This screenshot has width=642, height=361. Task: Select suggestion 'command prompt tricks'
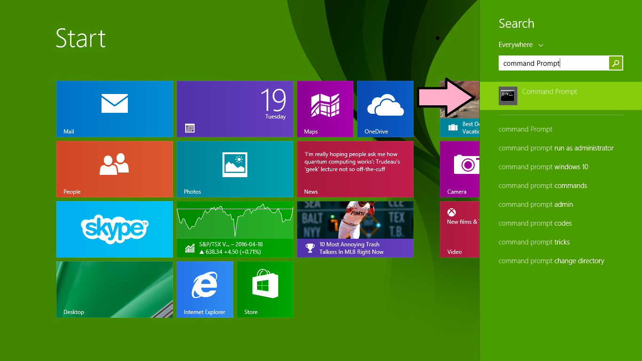[x=534, y=242]
